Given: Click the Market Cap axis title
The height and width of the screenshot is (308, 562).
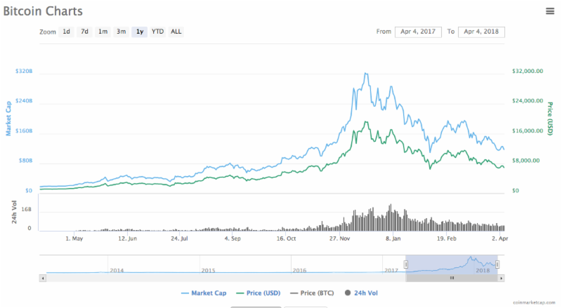Looking at the screenshot, I should (8, 119).
